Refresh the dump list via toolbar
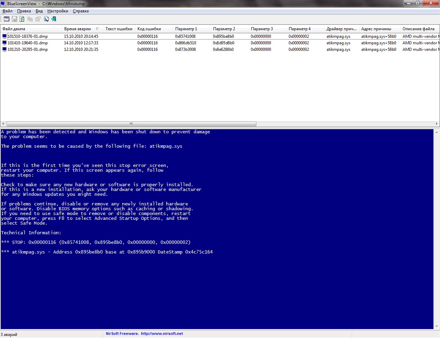Viewport: 440px width, 338px height. click(22, 19)
